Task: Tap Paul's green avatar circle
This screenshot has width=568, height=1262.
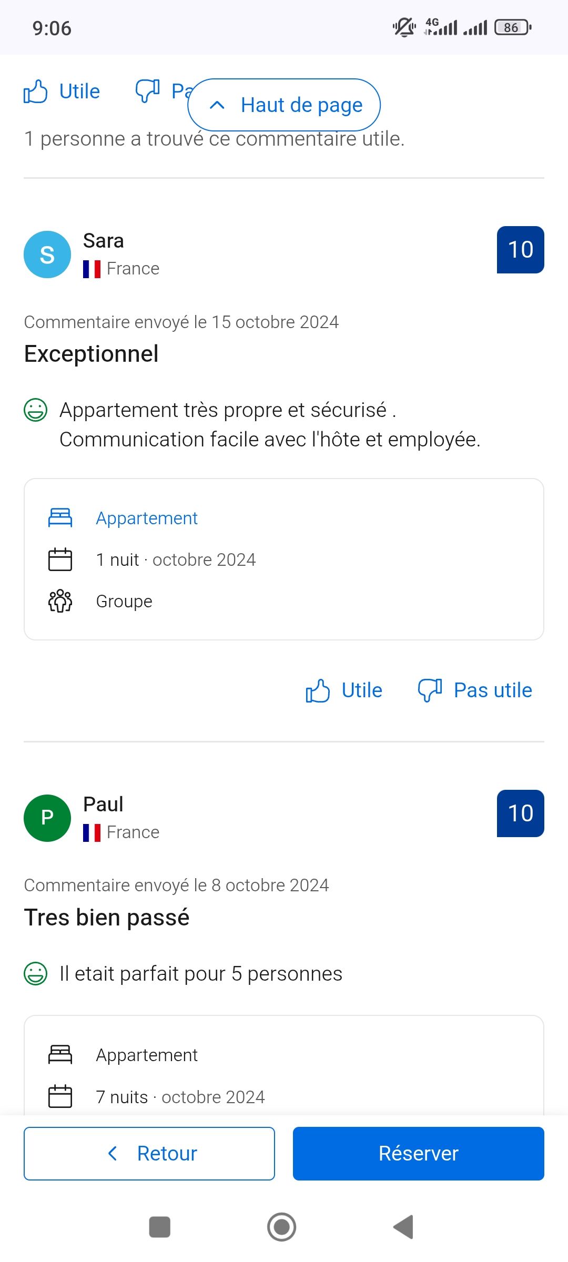Action: [47, 818]
